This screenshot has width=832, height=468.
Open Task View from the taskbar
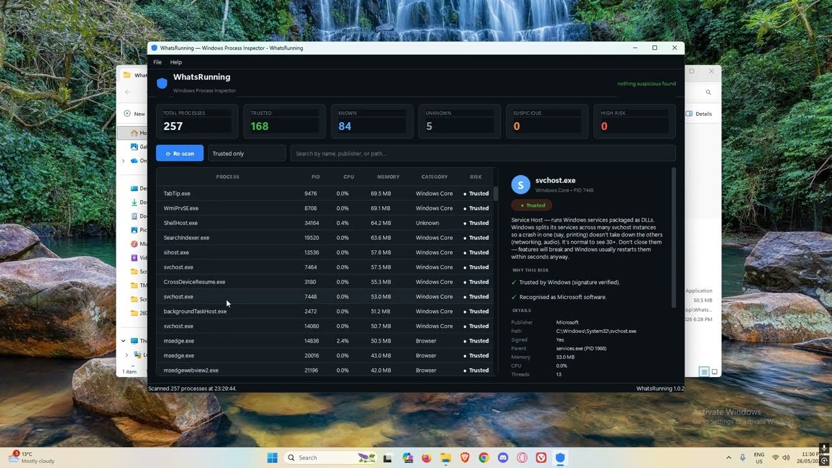387,458
